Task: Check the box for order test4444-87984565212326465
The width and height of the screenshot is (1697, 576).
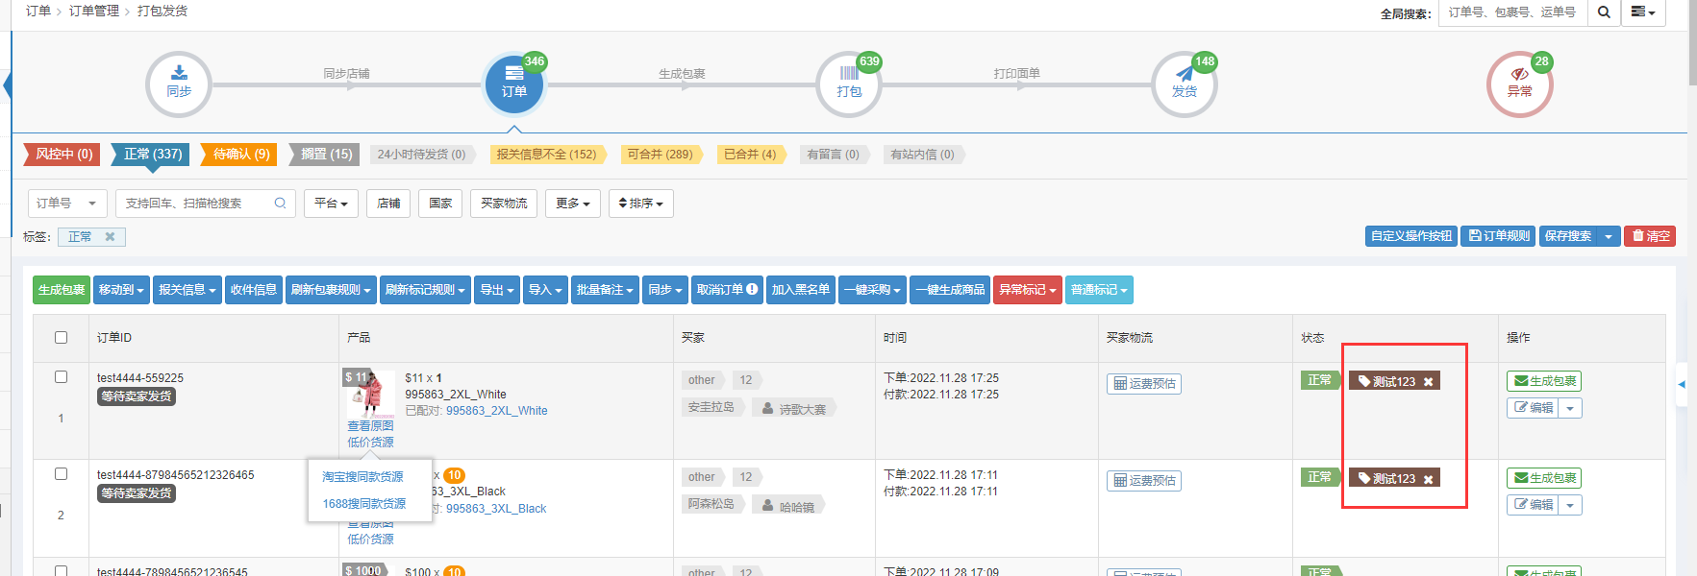Action: pos(62,474)
